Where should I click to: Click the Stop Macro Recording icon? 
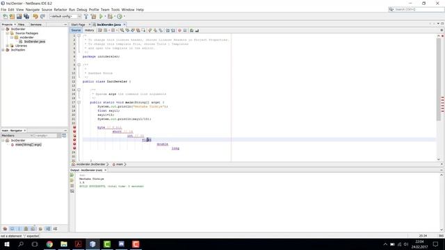click(x=185, y=31)
